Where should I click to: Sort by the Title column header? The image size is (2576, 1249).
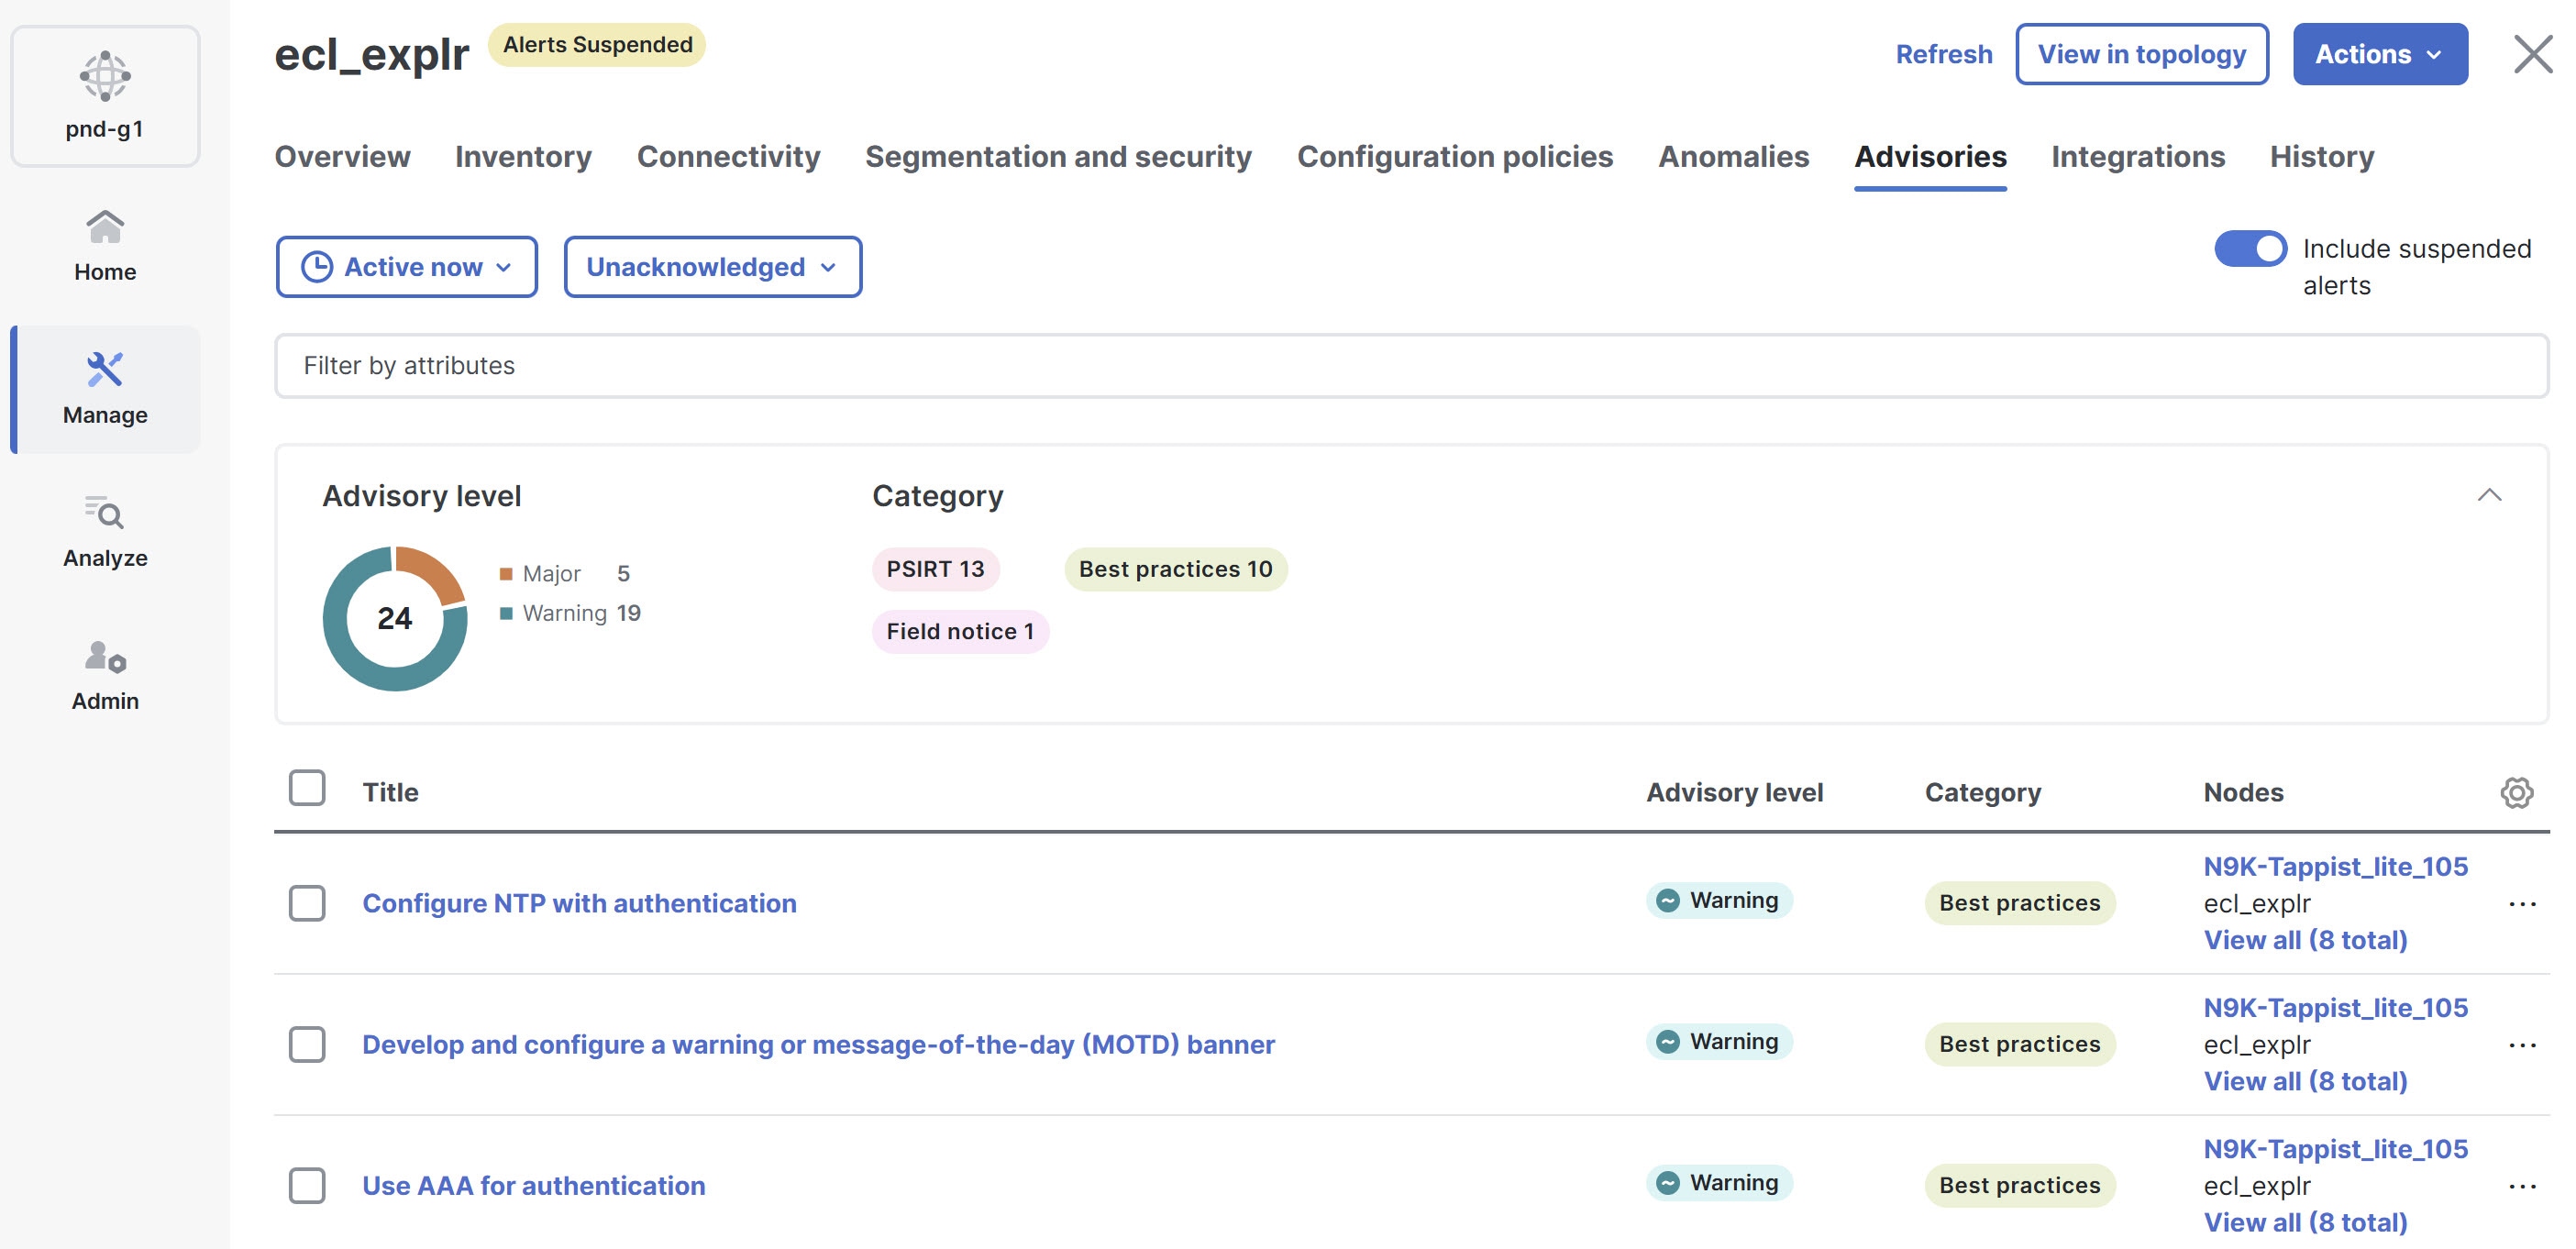(390, 792)
